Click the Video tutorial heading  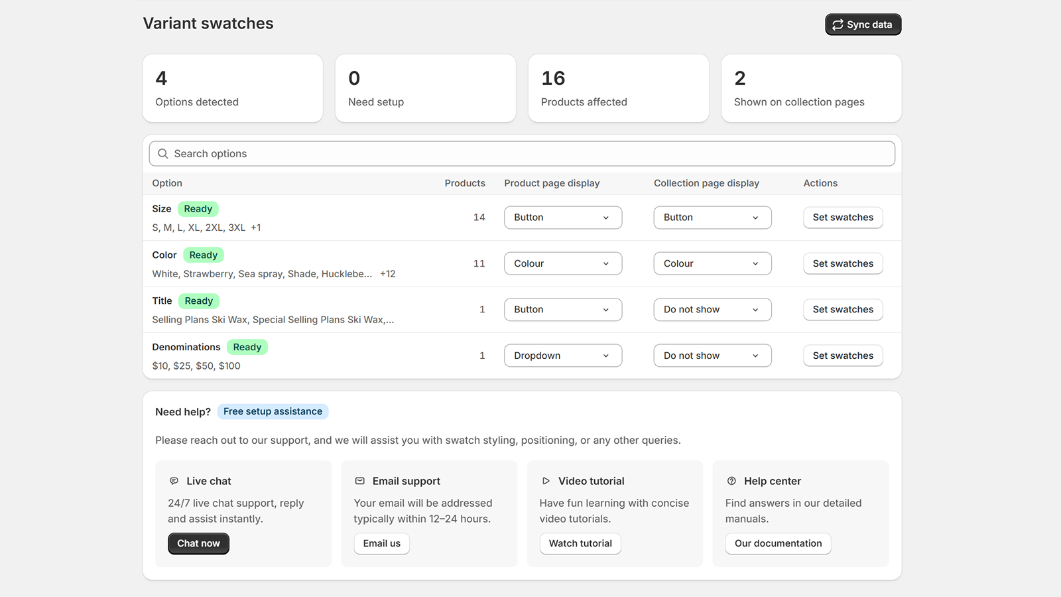point(592,481)
